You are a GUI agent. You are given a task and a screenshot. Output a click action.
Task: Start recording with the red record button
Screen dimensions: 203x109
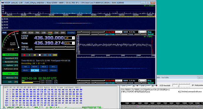click(x=24, y=55)
